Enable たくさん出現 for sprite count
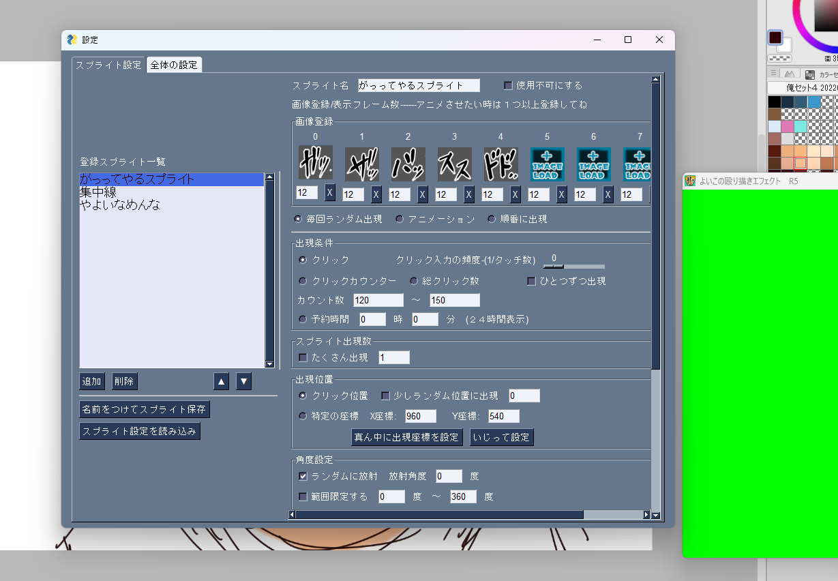The image size is (838, 581). tap(303, 357)
